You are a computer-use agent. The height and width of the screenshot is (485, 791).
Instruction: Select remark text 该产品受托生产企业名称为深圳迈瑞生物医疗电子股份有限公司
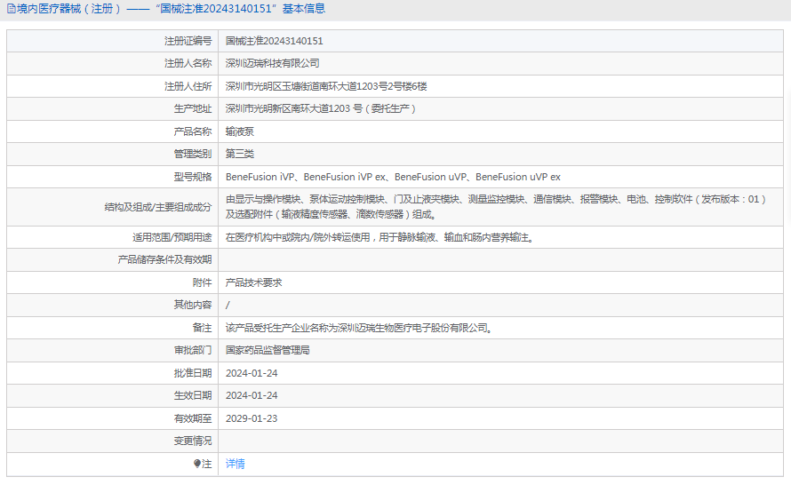[x=359, y=328]
